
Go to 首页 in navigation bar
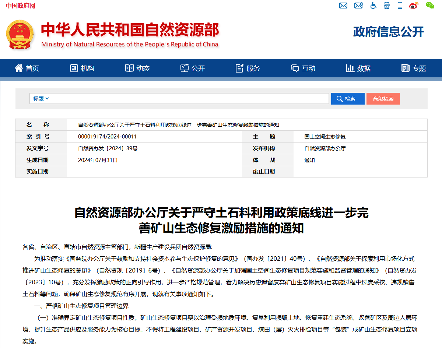(x=27, y=68)
